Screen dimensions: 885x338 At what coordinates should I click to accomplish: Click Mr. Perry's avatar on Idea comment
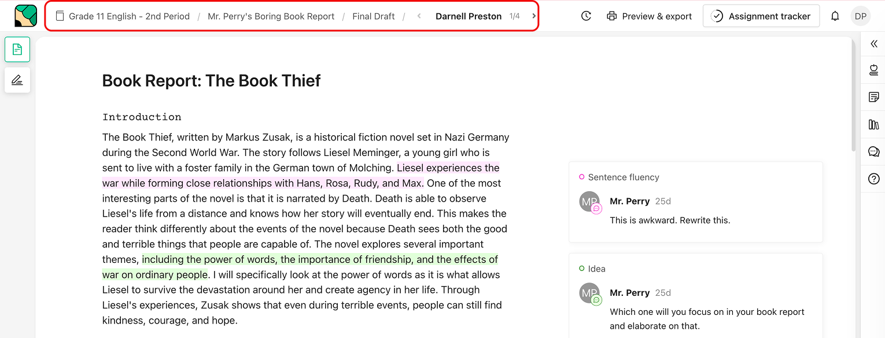click(x=589, y=293)
